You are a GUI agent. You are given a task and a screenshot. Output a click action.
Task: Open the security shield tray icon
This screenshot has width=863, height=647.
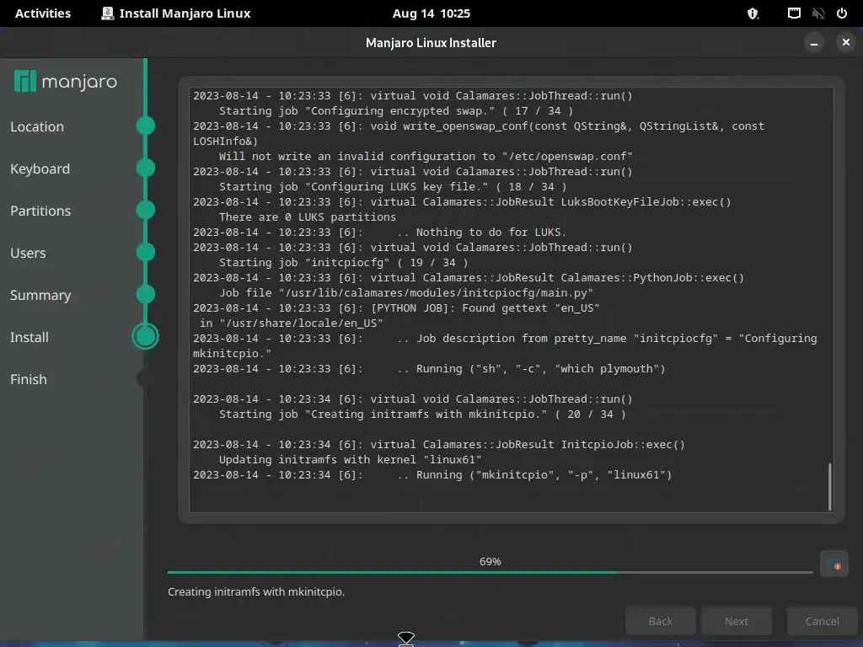click(x=753, y=13)
